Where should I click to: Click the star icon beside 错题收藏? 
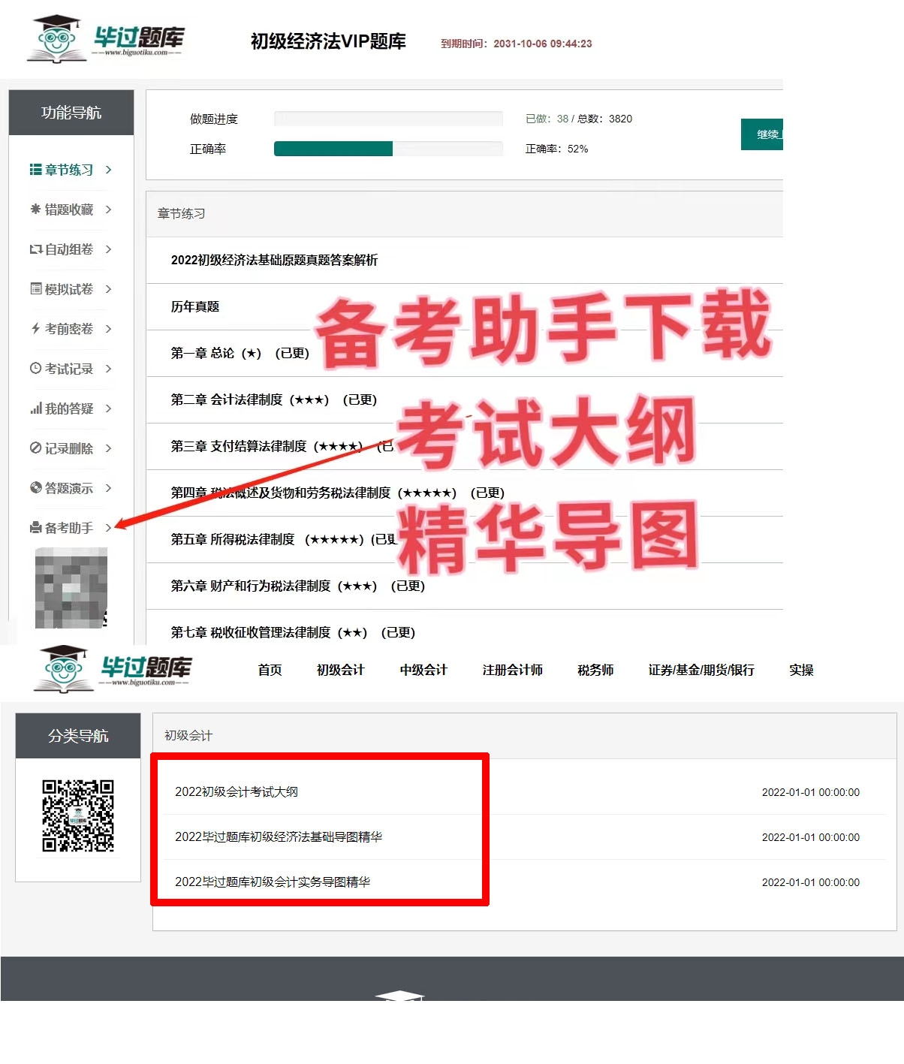click(35, 209)
